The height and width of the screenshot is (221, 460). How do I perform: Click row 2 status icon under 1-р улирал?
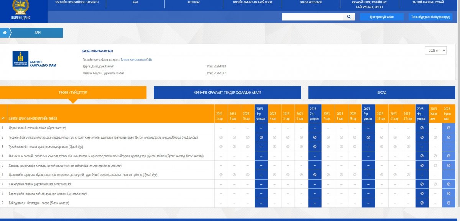coord(261,137)
